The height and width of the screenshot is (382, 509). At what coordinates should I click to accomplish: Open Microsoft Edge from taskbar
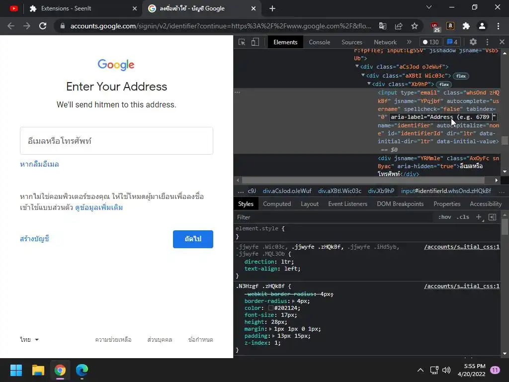[82, 370]
